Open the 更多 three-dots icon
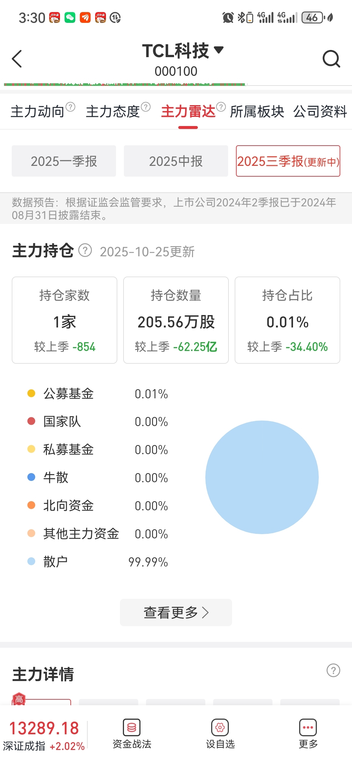The image size is (352, 764). coord(308,728)
